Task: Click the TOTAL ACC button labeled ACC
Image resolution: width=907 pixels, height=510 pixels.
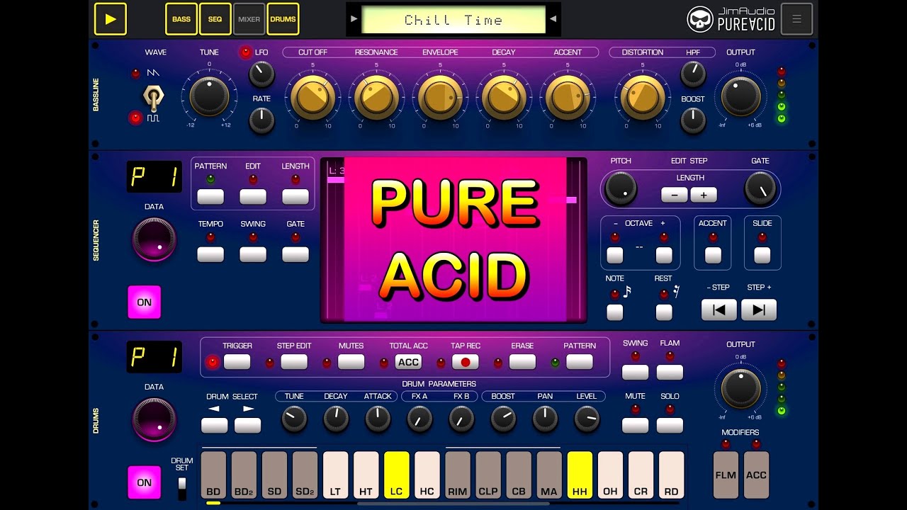Action: coord(408,362)
